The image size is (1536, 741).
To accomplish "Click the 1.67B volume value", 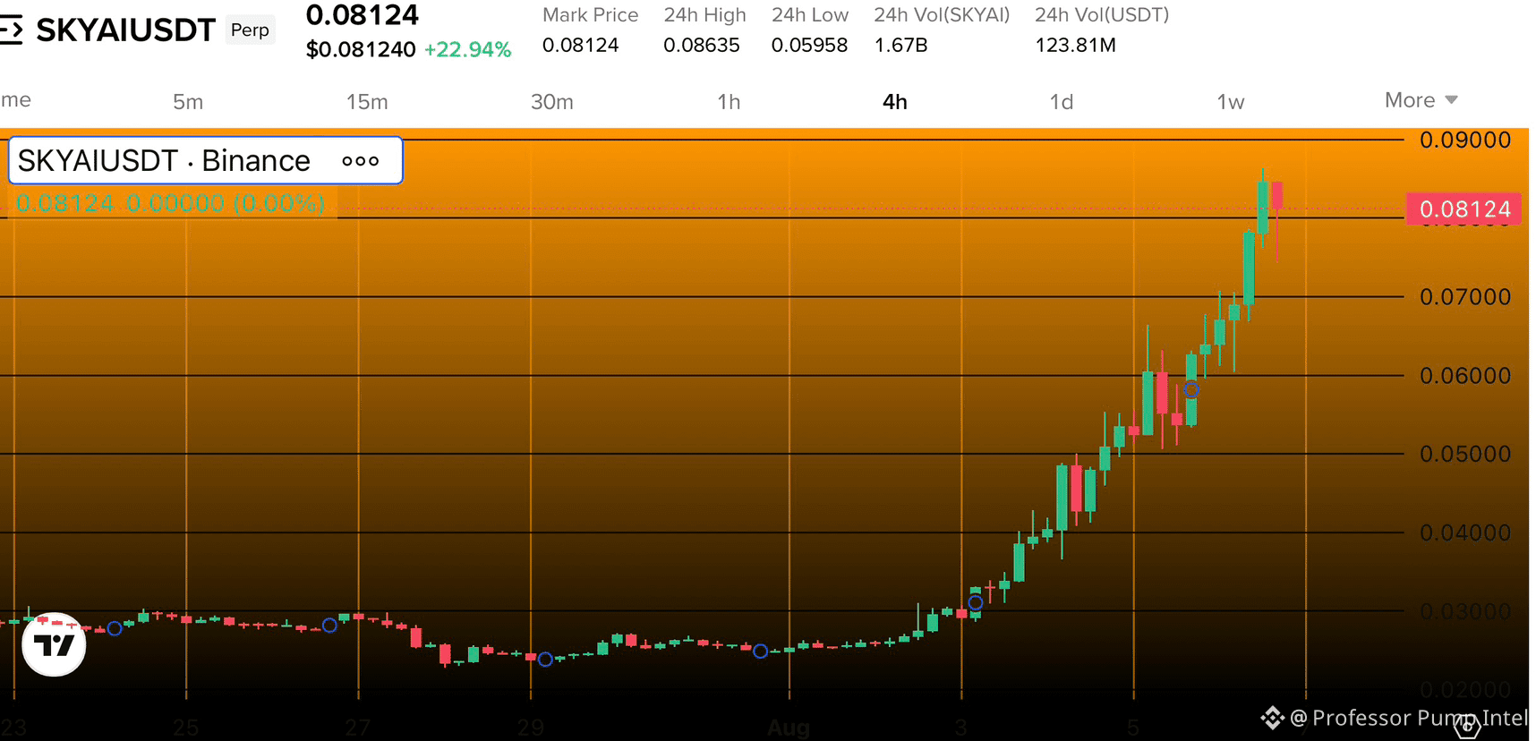I will click(x=901, y=45).
